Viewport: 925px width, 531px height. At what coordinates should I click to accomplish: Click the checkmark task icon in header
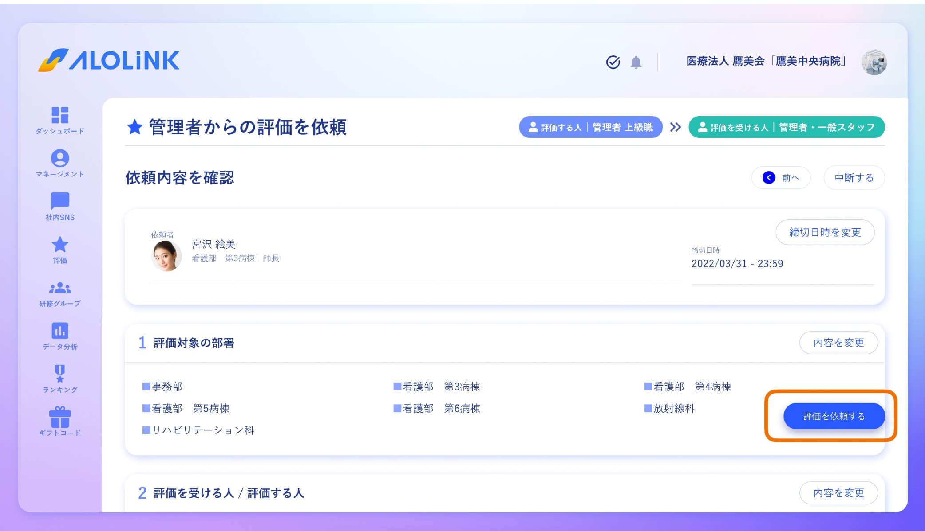(613, 62)
